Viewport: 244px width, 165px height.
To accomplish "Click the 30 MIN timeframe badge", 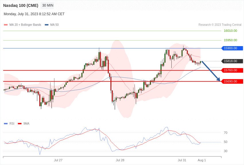I will click(48, 5).
